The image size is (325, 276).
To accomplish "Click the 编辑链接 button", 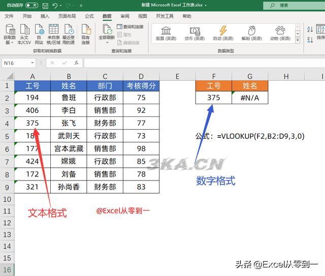I will (128, 43).
